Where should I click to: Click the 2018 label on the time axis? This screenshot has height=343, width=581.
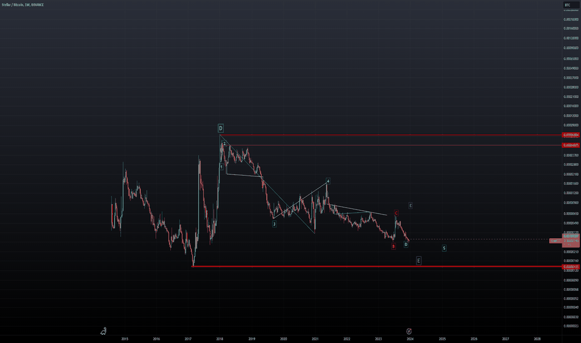click(x=219, y=339)
